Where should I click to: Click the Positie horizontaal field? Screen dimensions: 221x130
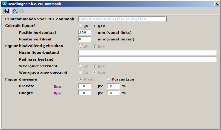click(x=85, y=32)
